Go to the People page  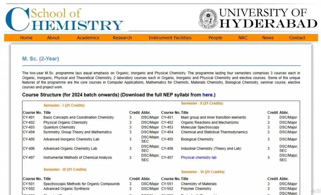pyautogui.click(x=215, y=38)
